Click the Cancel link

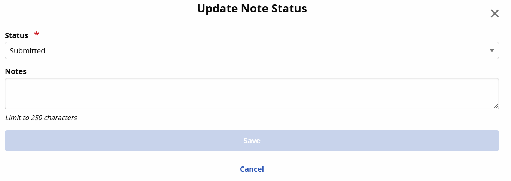pyautogui.click(x=252, y=169)
